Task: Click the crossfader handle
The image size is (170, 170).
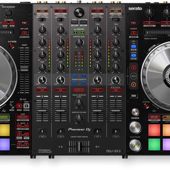Action: click(79, 147)
